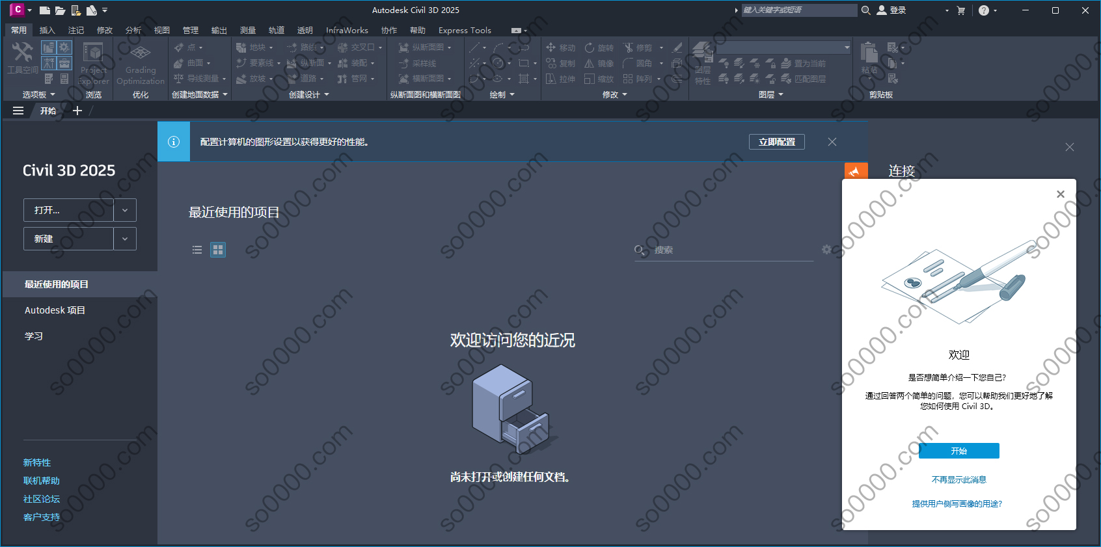Screen dimensions: 1101x547
Task: Expand the 图层 panel
Action: point(771,94)
